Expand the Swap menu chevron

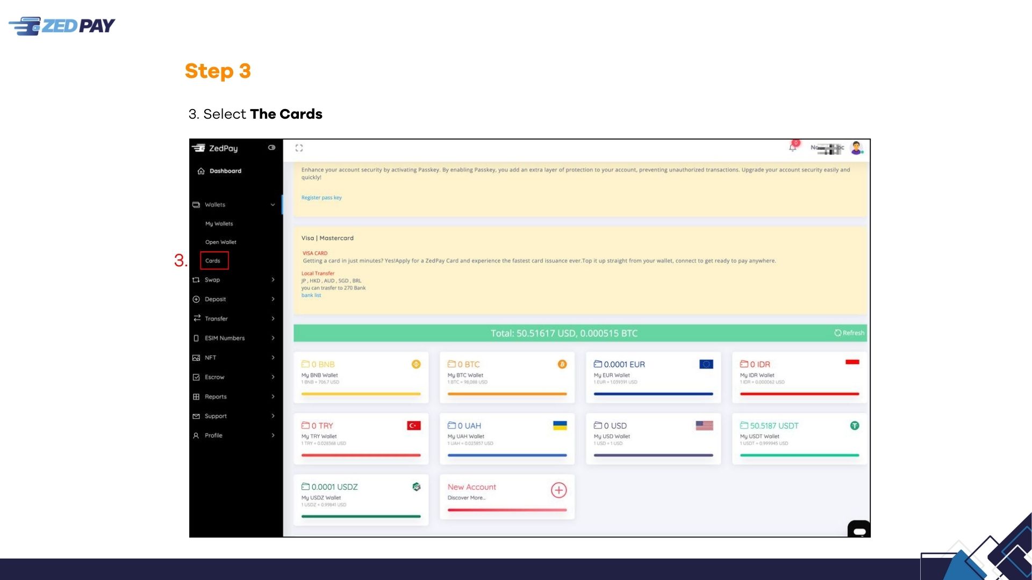pyautogui.click(x=273, y=280)
